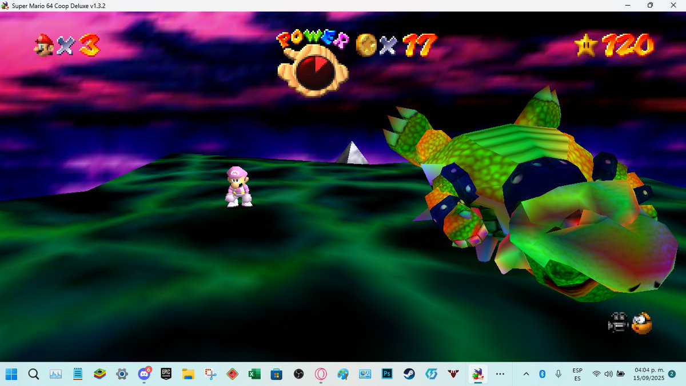Click the Lakitu camera mode icon
This screenshot has width=686, height=386.
tap(642, 324)
